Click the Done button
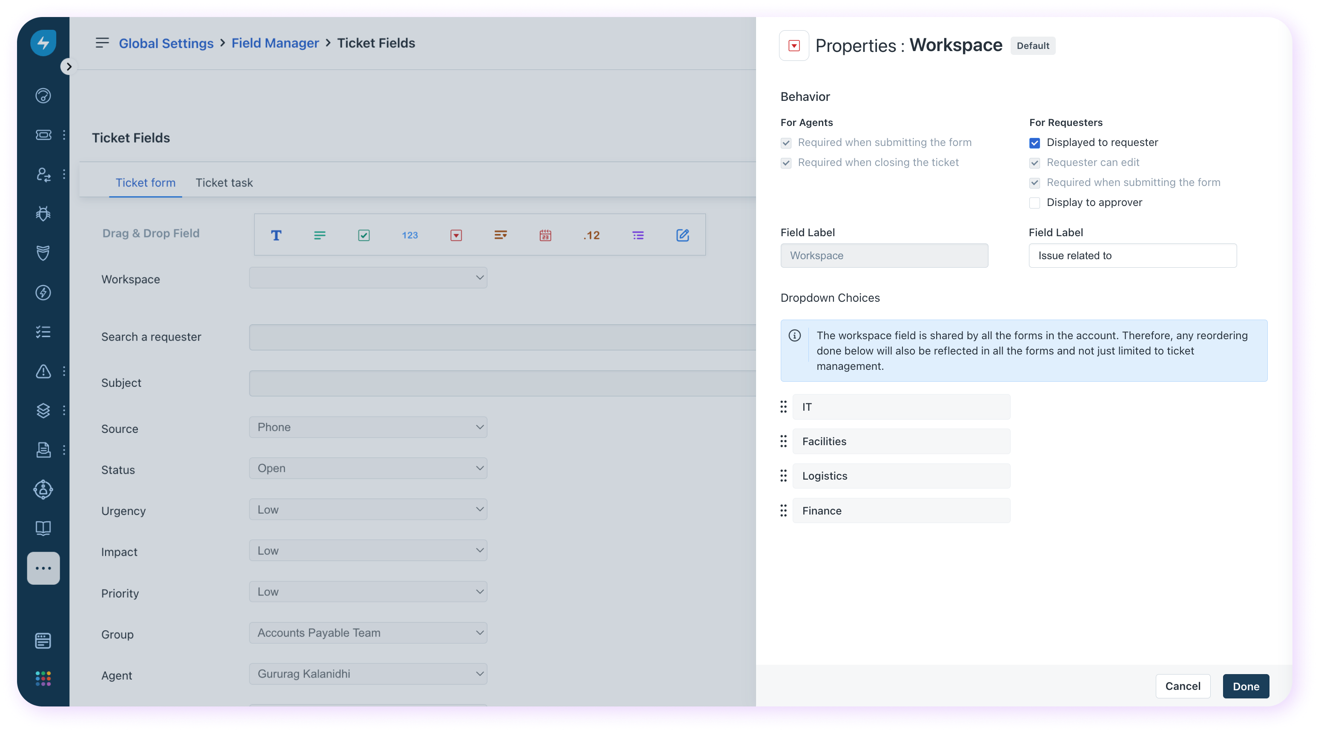Image resolution: width=1318 pixels, height=732 pixels. [1245, 686]
